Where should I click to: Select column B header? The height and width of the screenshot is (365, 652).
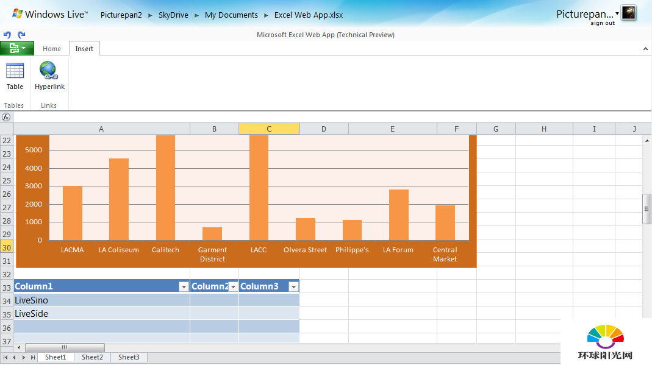tap(215, 129)
